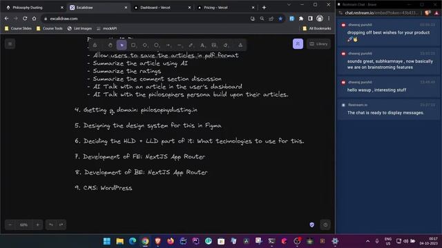This screenshot has width=442, height=248.
Task: Switch to the Pricing – Vercel tab
Action: 226,8
